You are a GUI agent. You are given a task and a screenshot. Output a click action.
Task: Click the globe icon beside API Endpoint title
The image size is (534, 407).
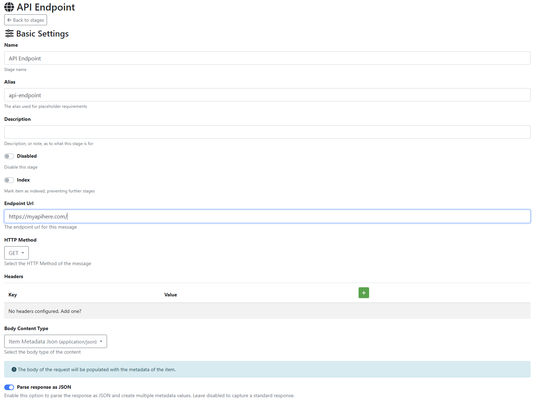[x=9, y=7]
